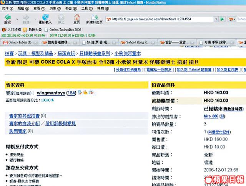Open 賣家的自我介紹 link
The image size is (246, 186).
click(x=24, y=123)
